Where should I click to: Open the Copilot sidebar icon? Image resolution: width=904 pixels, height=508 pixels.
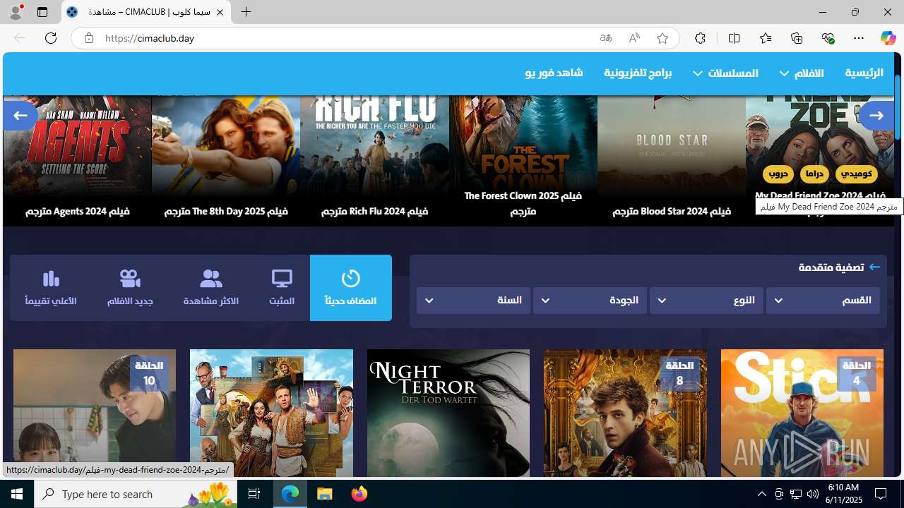click(x=888, y=38)
